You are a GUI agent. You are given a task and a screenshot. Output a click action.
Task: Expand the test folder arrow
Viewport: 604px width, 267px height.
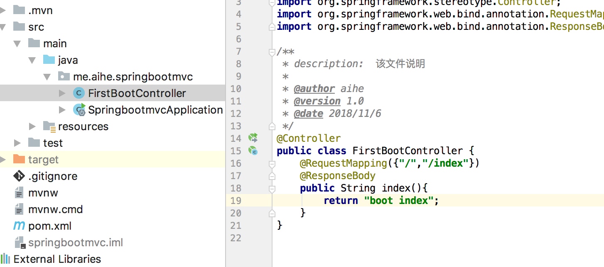[x=17, y=143]
